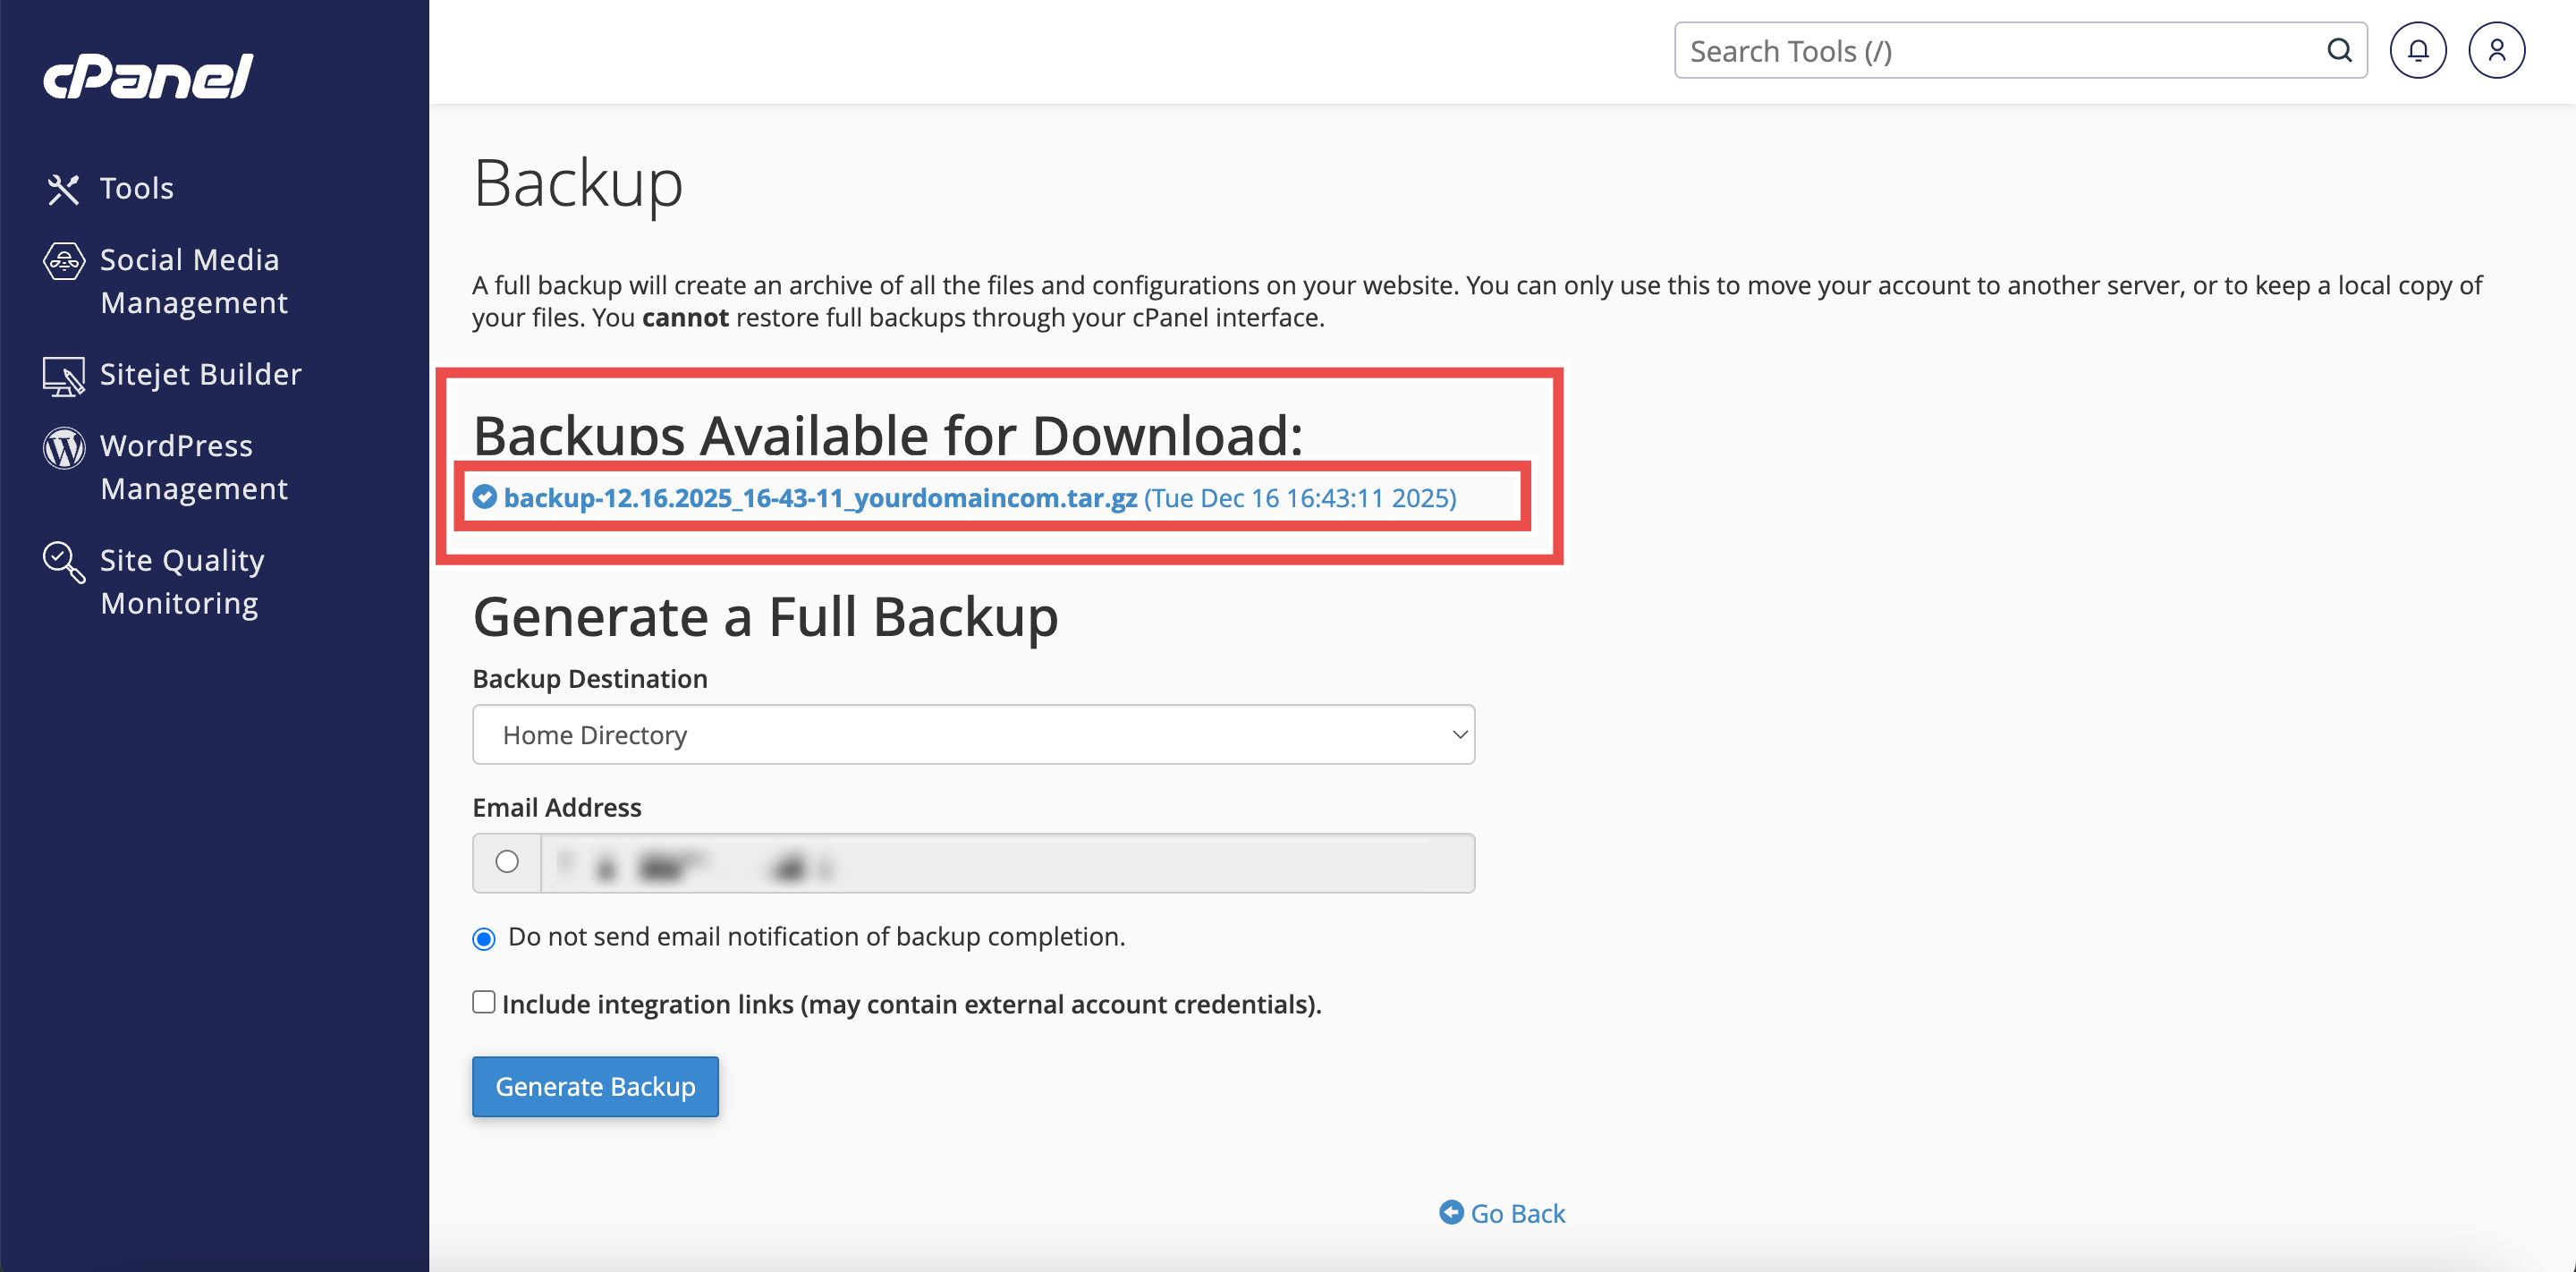Open the notifications bell
This screenshot has width=2576, height=1272.
point(2417,50)
